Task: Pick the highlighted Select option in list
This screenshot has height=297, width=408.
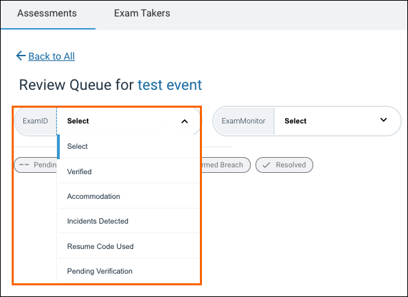Action: click(x=129, y=146)
